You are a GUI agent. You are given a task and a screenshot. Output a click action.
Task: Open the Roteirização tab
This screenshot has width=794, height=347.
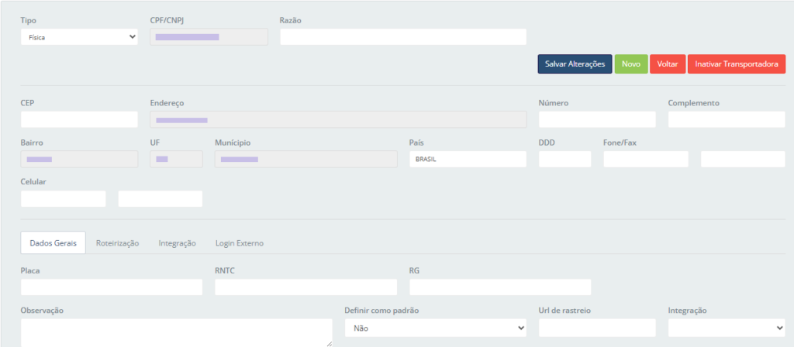tap(117, 243)
